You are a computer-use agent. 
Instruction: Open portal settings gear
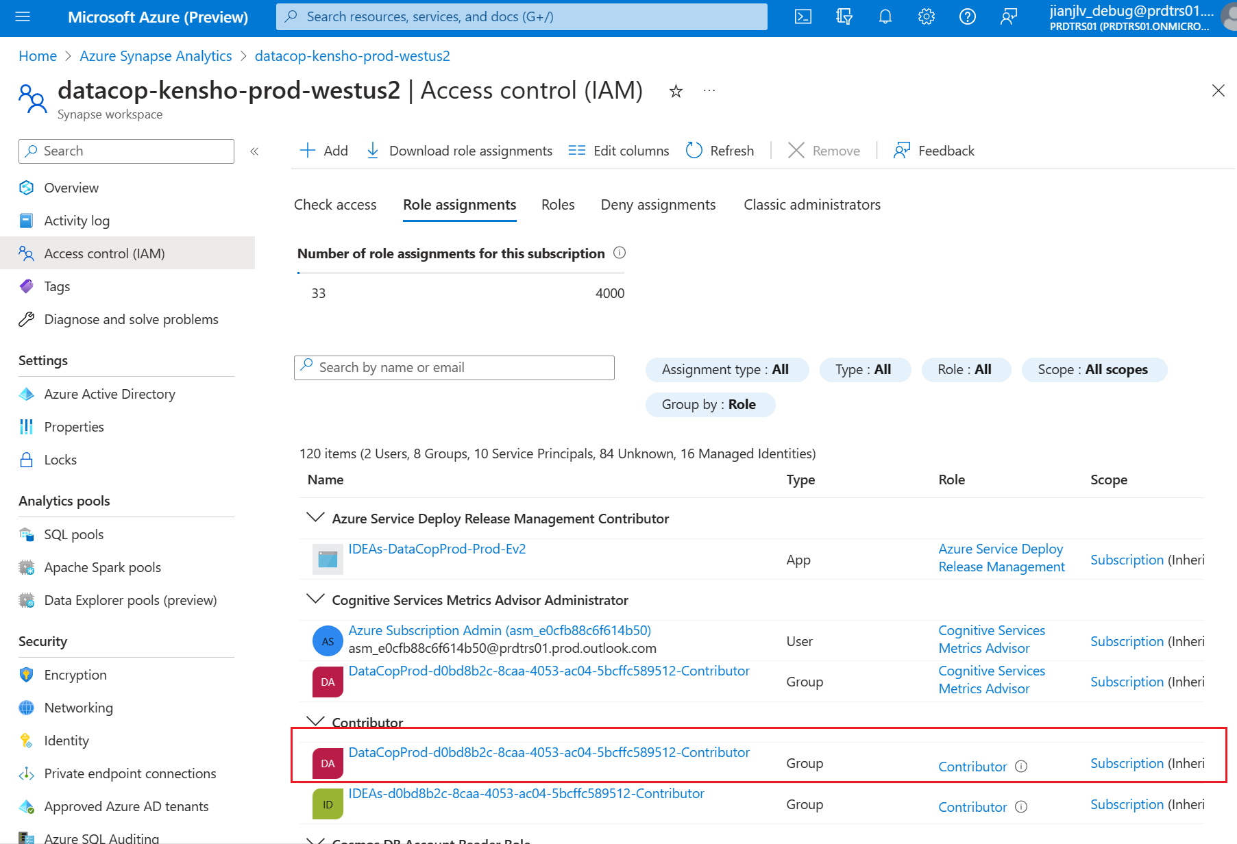point(927,16)
